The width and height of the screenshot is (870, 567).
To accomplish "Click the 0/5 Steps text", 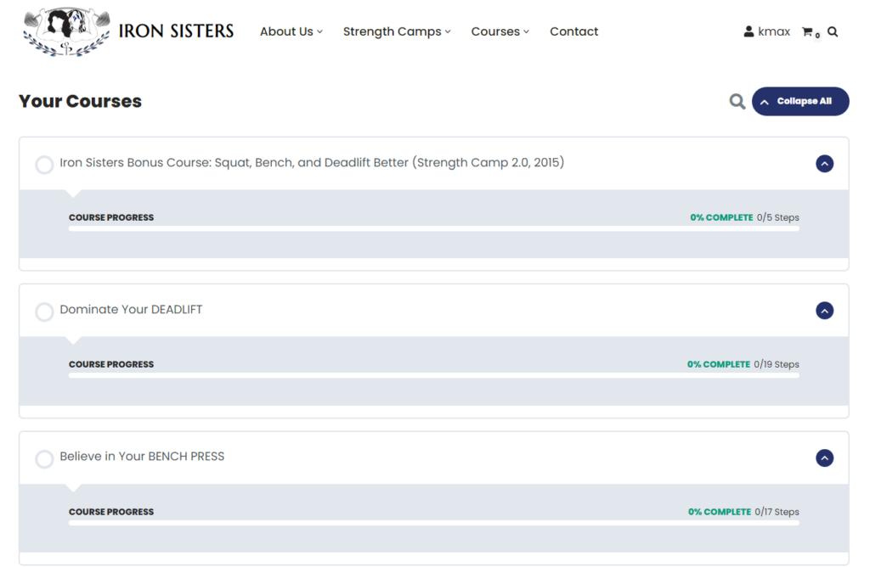I will pos(778,217).
